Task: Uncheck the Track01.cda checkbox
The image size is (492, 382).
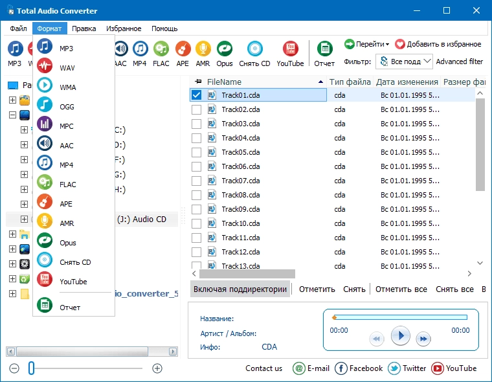Action: coord(196,95)
